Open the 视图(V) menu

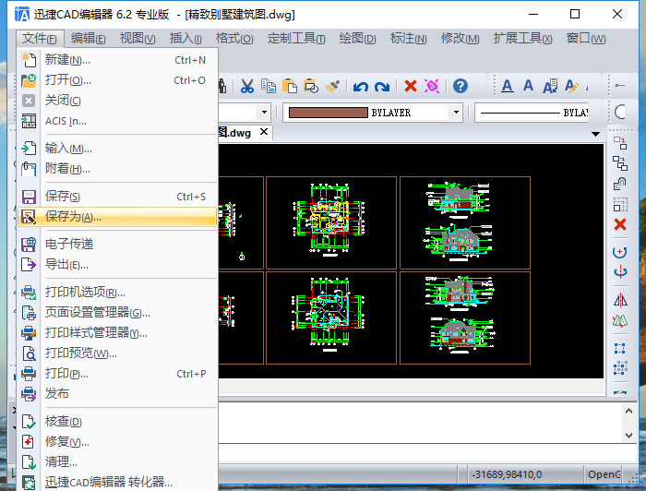[138, 39]
